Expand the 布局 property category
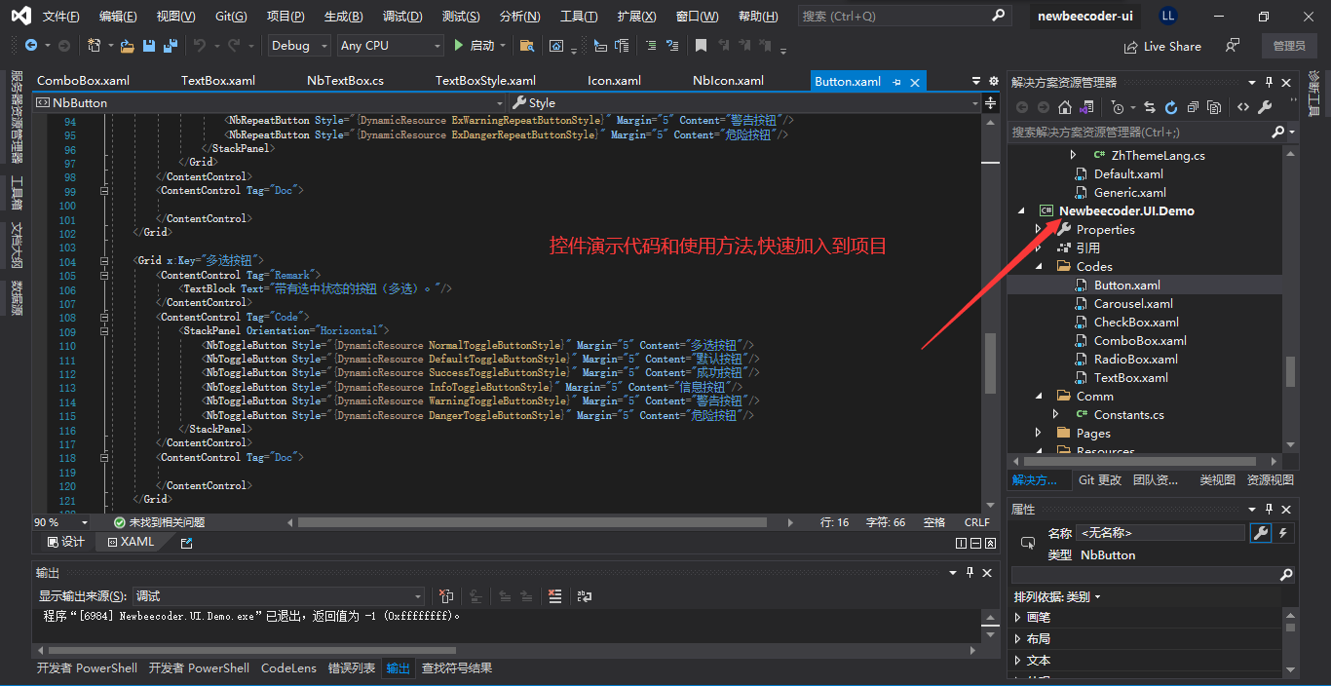This screenshot has width=1331, height=686. coord(1018,638)
